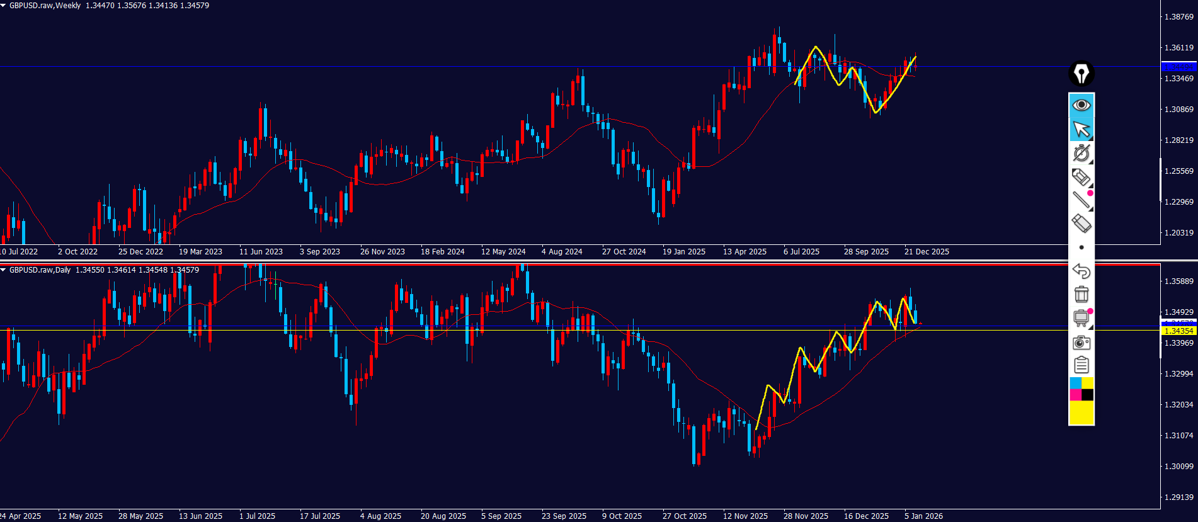The width and height of the screenshot is (1198, 522).
Task: Select the eraser tool
Action: pyautogui.click(x=1081, y=224)
